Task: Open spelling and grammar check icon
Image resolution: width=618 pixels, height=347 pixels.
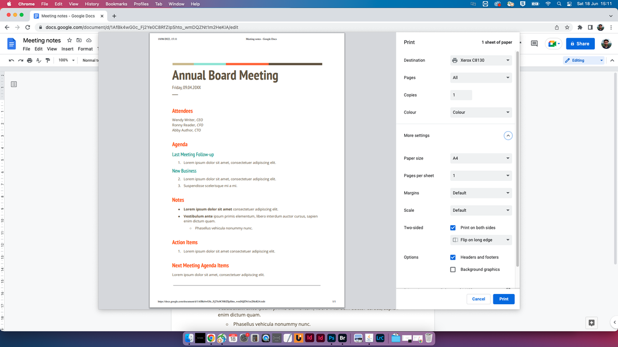Action: (x=39, y=60)
